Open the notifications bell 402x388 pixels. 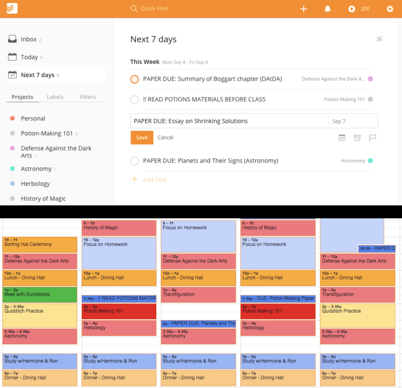pyautogui.click(x=327, y=9)
